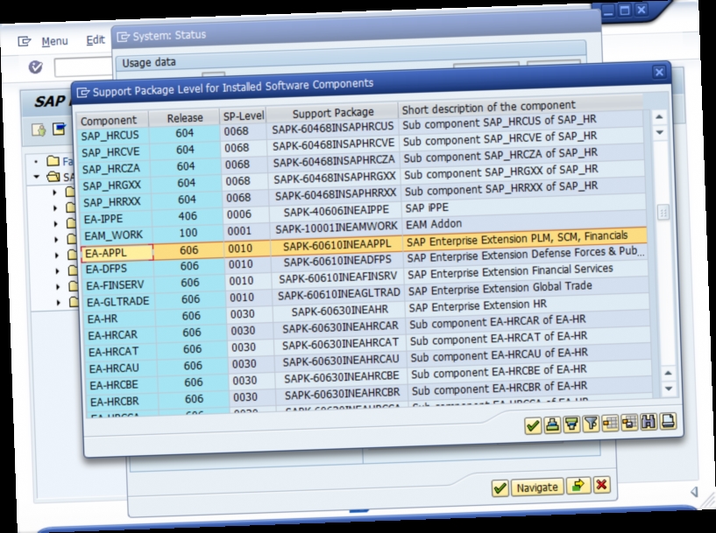This screenshot has height=533, width=716.
Task: Print the support package component list
Action: pos(668,421)
